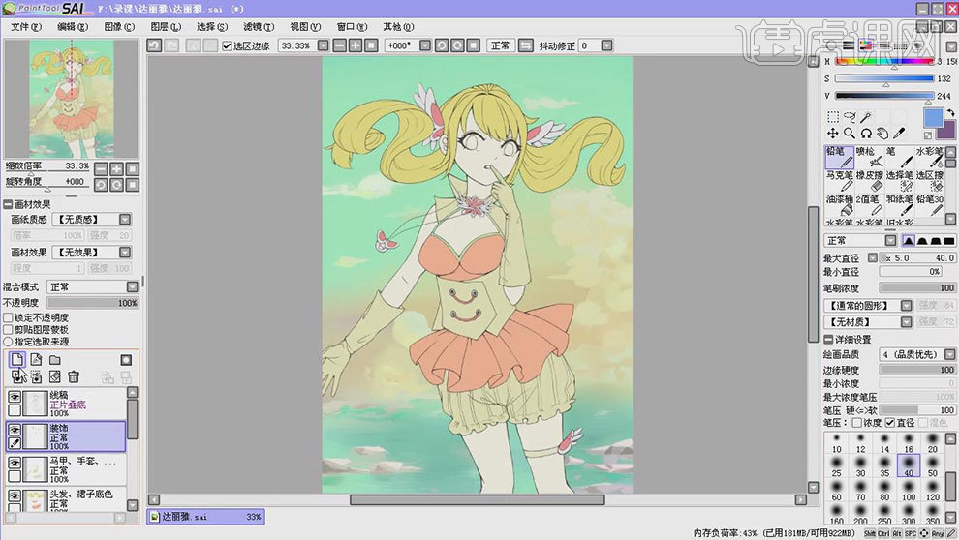Enable 指定选取来源 option
This screenshot has width=959, height=540.
pyautogui.click(x=8, y=342)
